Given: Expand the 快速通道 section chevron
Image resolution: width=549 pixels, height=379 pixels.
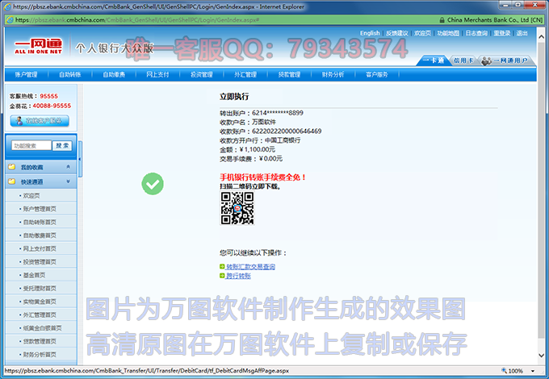Looking at the screenshot, I should (x=68, y=181).
